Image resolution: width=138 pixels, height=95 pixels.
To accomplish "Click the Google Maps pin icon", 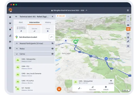I will [16, 37].
